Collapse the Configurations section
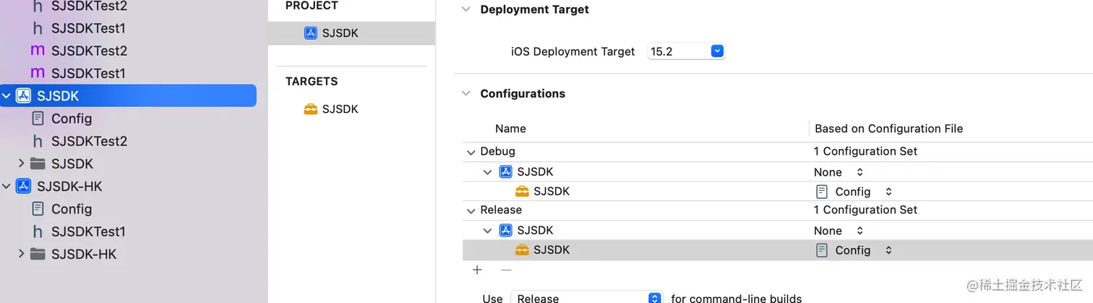The image size is (1093, 303). tap(466, 93)
